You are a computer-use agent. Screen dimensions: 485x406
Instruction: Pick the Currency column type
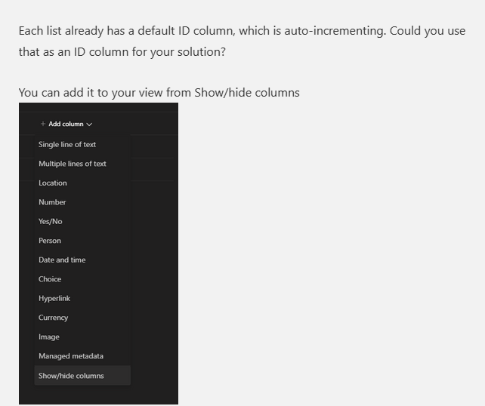(x=54, y=318)
